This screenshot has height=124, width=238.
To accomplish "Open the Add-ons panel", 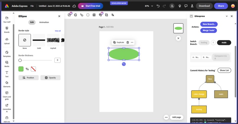I will (7, 119).
